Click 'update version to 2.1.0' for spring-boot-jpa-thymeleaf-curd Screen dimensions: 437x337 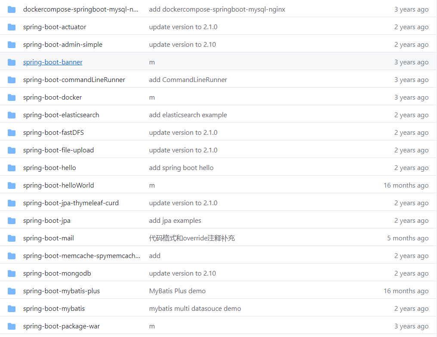(183, 203)
